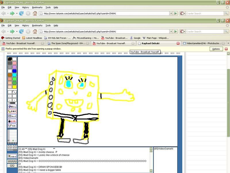Open the Latest Headlines feed bookmark

[x=32, y=38]
